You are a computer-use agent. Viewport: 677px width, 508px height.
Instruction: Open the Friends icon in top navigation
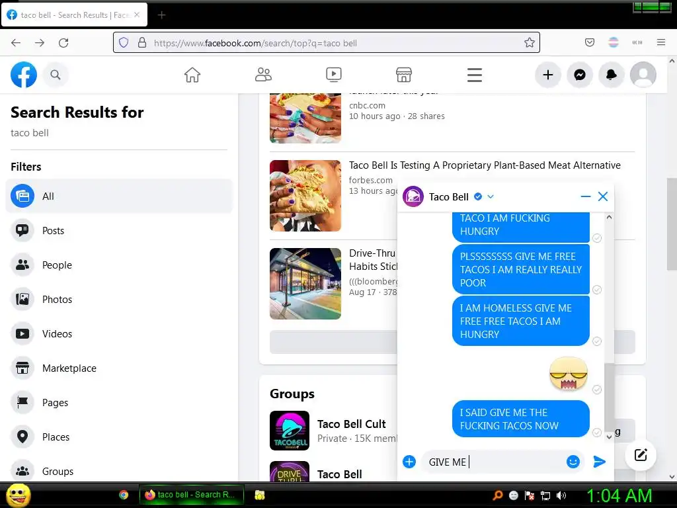263,75
